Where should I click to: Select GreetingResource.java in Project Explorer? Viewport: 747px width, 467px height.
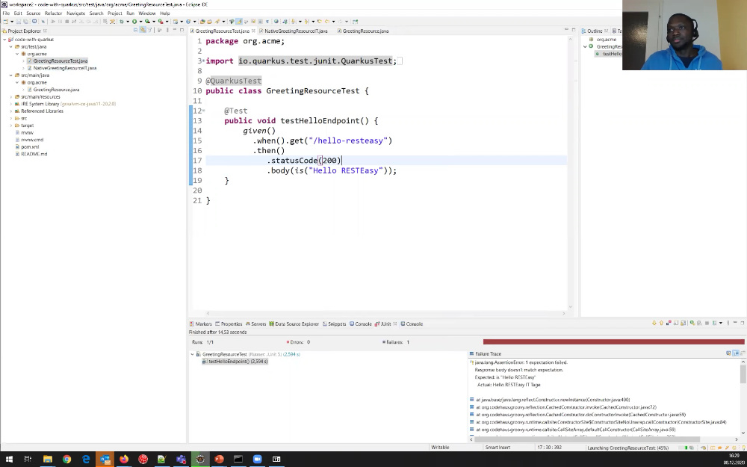point(56,90)
